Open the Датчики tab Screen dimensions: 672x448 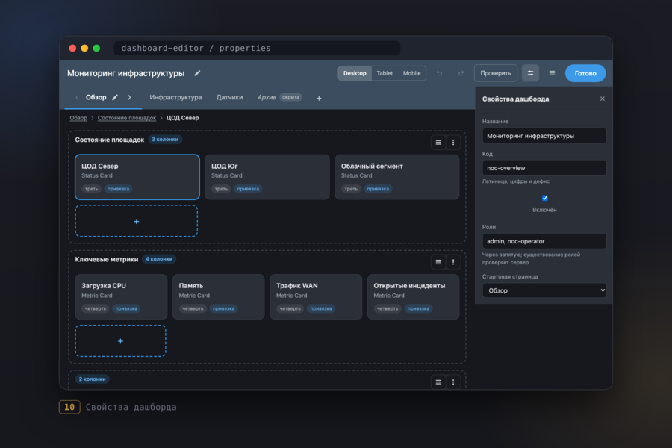(229, 97)
